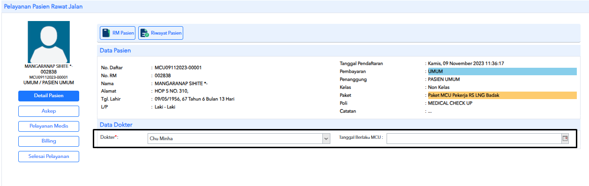Click the PASIEN UMUM penanggung value

coord(444,79)
